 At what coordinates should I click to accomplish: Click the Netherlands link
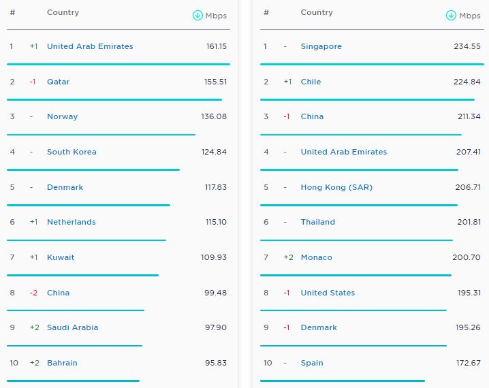pyautogui.click(x=71, y=222)
